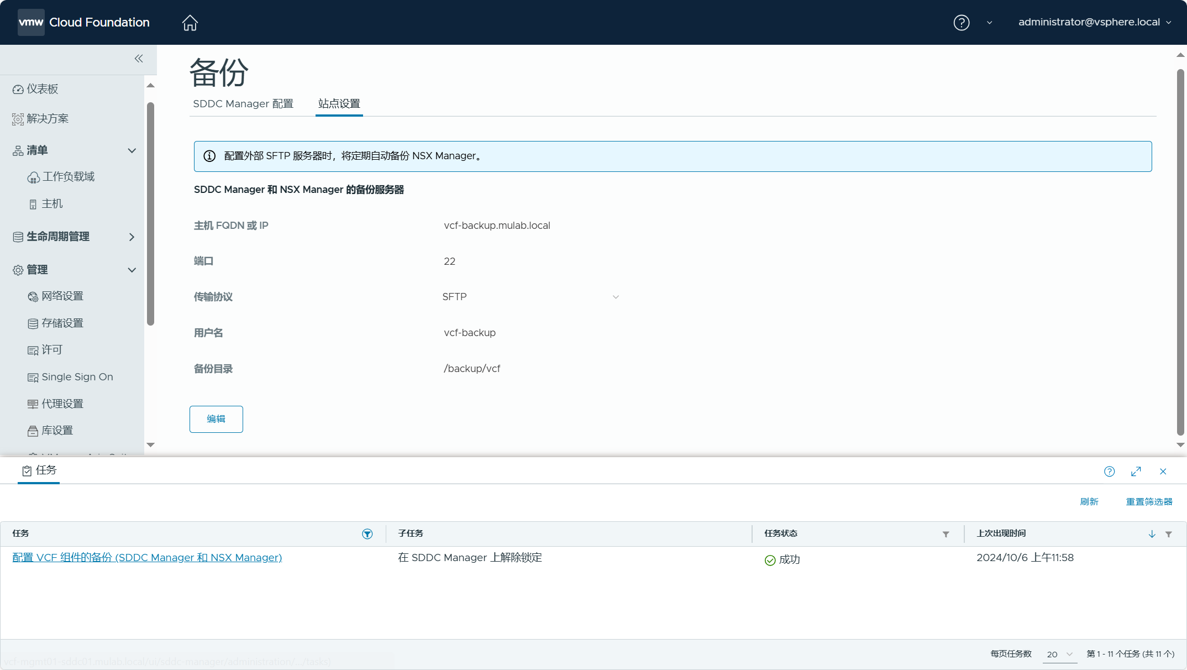Click the info icon in SFTP banner
The image size is (1187, 670).
click(209, 156)
